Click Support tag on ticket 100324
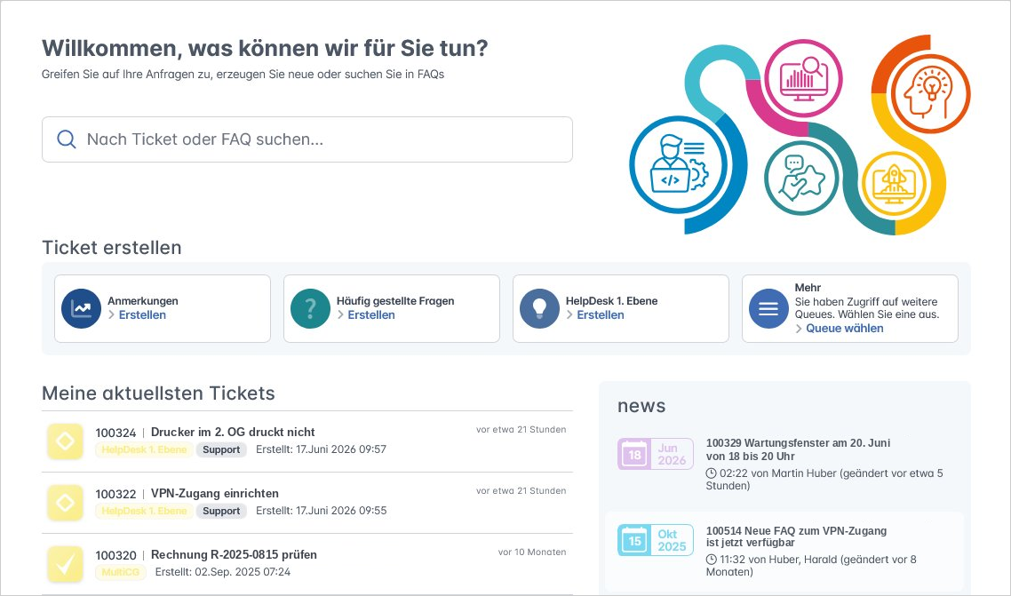The height and width of the screenshot is (596, 1011). pyautogui.click(x=221, y=449)
